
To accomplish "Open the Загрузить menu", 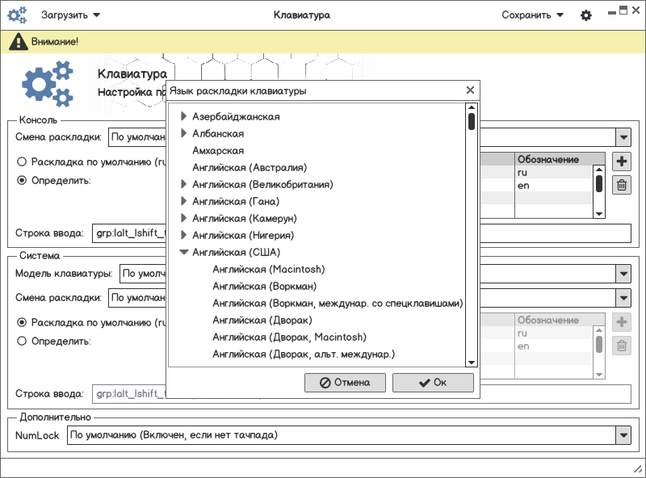I will click(70, 15).
